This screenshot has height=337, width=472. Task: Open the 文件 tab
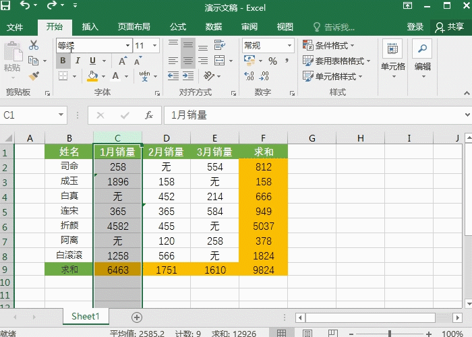(x=15, y=27)
